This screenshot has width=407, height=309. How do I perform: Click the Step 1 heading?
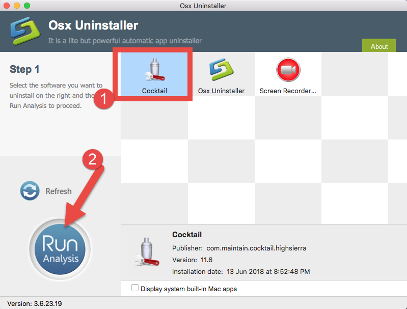24,69
